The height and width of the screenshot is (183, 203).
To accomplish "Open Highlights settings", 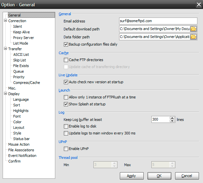I will tap(21, 111).
